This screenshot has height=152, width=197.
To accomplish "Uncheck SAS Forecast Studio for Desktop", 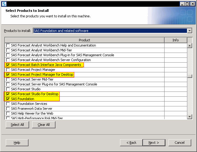I will click(x=8, y=94).
